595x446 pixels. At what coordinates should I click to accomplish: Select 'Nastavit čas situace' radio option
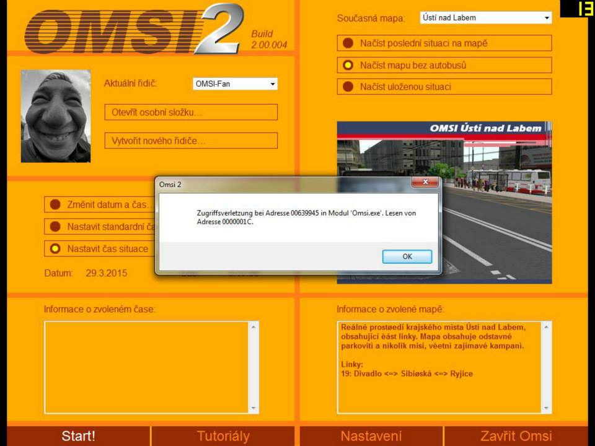55,248
